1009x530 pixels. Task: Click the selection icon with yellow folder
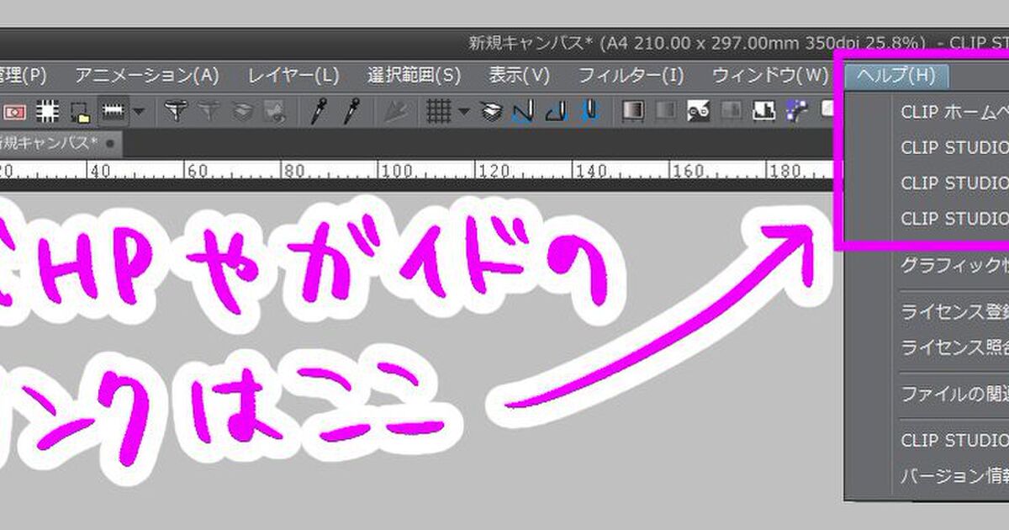80,111
